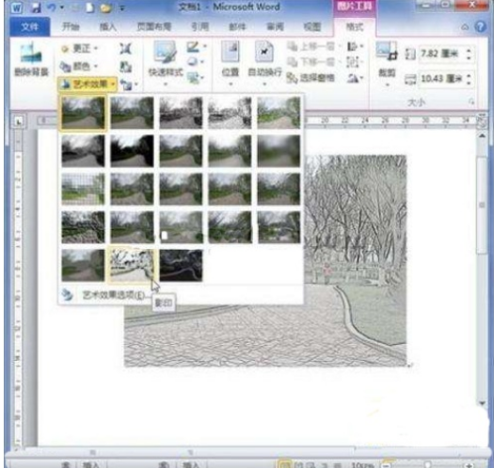494x468 pixels.
Task: Switch to the View (视图) tab
Action: click(312, 27)
